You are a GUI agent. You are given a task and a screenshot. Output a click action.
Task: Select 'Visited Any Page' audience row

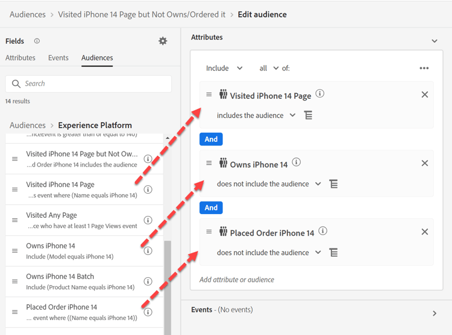pyautogui.click(x=84, y=220)
